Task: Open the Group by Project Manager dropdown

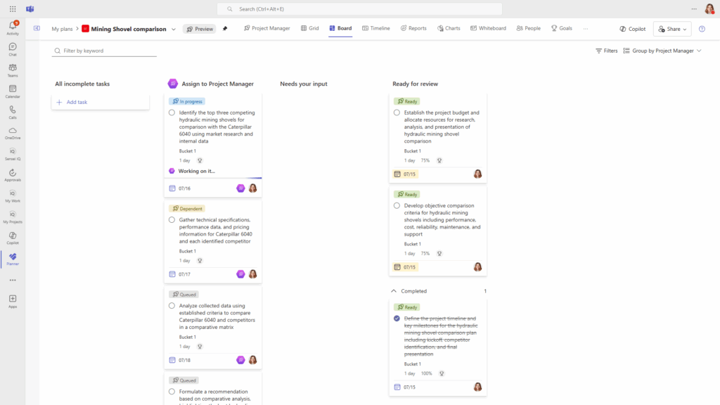Action: 662,51
